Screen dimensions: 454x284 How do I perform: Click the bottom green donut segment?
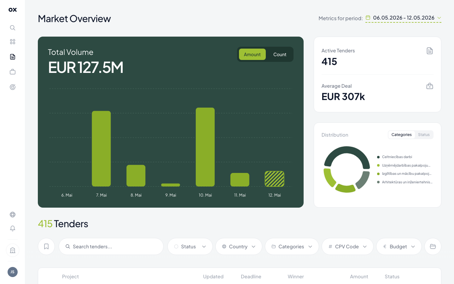[346, 189]
